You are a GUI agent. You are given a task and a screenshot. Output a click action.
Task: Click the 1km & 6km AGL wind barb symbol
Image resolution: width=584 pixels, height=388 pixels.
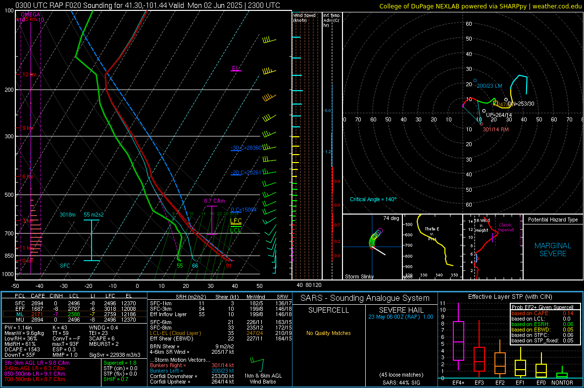click(257, 364)
